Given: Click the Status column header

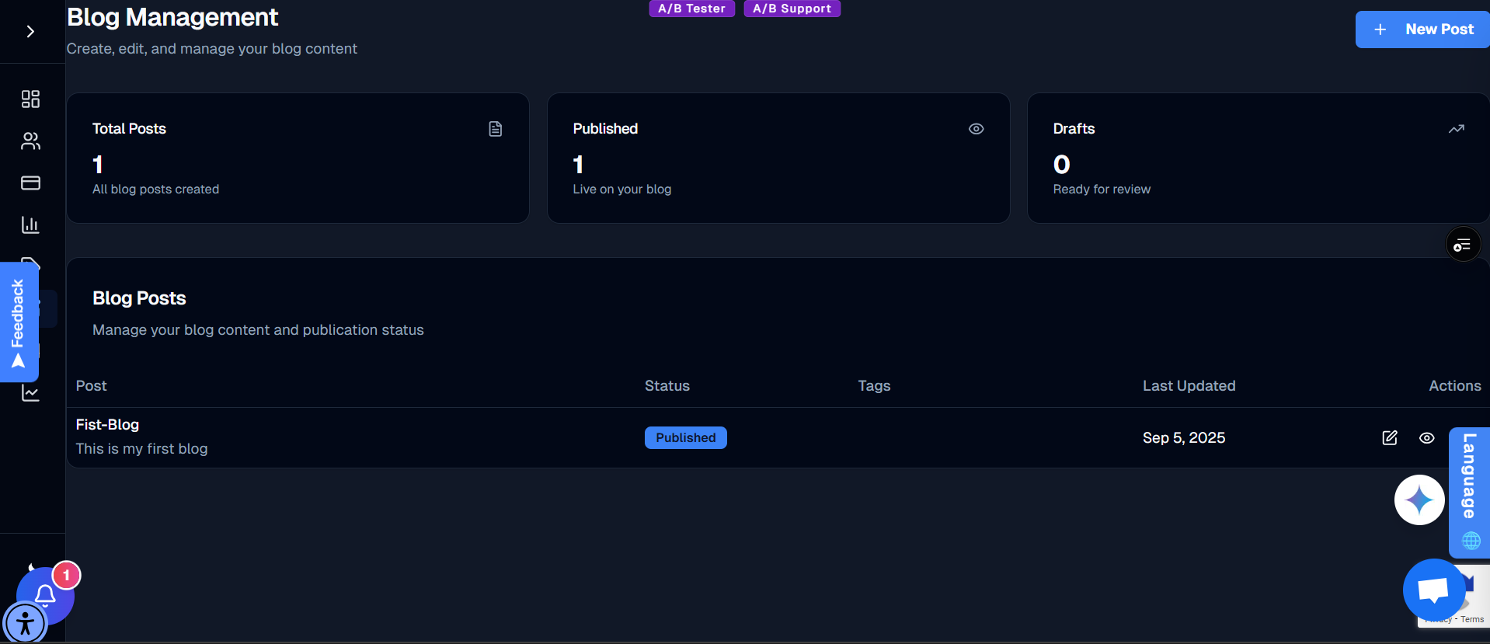Looking at the screenshot, I should pos(667,385).
